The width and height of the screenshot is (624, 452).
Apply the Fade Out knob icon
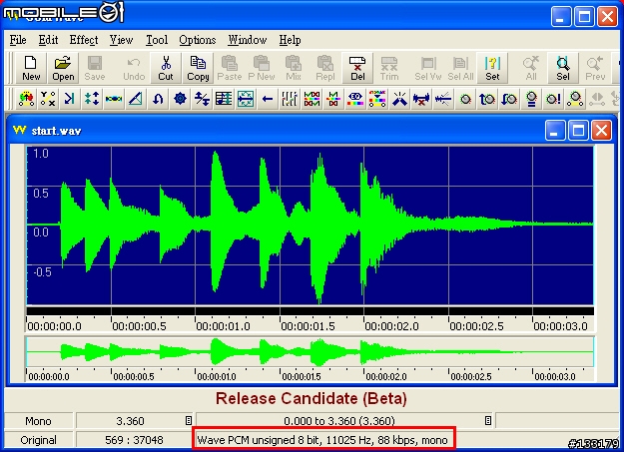point(509,99)
